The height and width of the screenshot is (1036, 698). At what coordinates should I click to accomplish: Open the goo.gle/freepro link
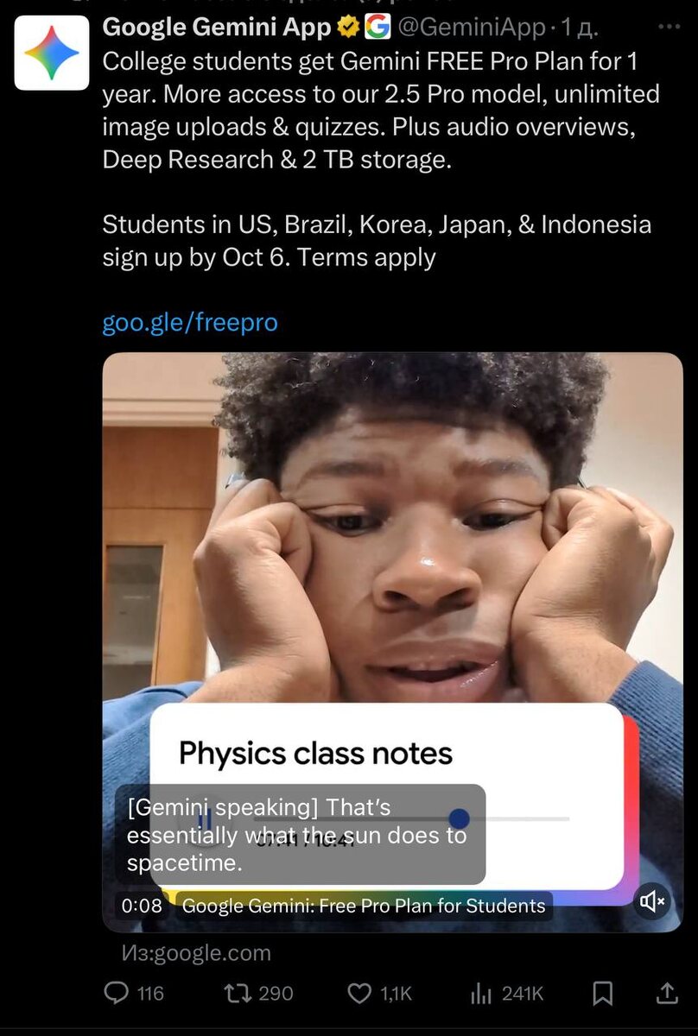click(x=190, y=323)
